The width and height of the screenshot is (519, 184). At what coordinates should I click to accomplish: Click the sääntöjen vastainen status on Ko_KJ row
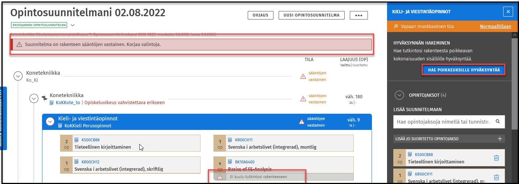tap(317, 76)
